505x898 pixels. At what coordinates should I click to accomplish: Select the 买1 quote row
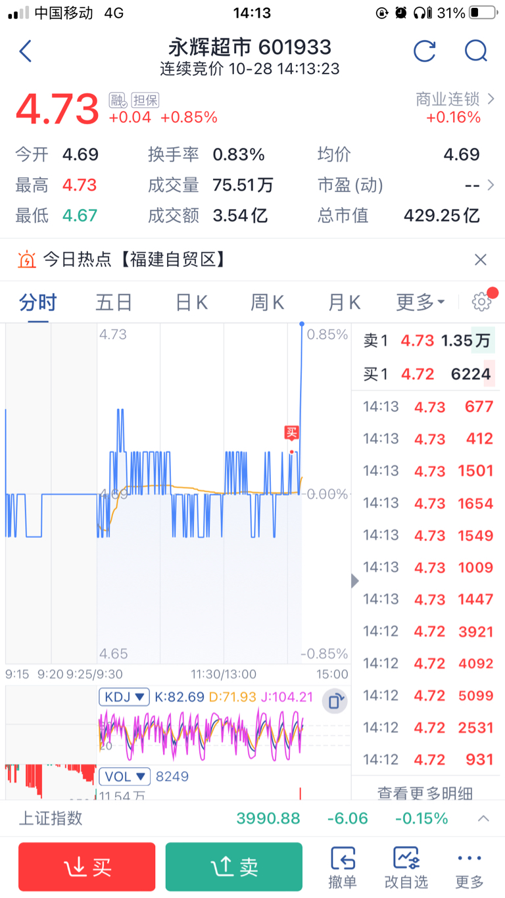[427, 374]
